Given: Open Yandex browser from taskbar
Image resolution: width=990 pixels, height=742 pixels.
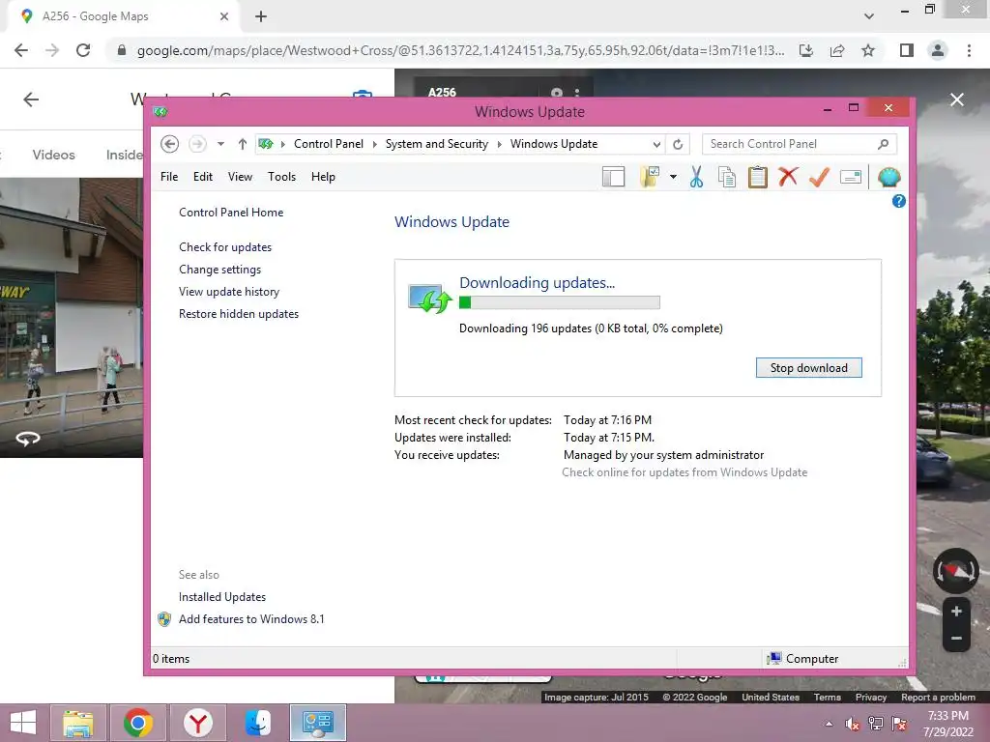Looking at the screenshot, I should tap(197, 723).
